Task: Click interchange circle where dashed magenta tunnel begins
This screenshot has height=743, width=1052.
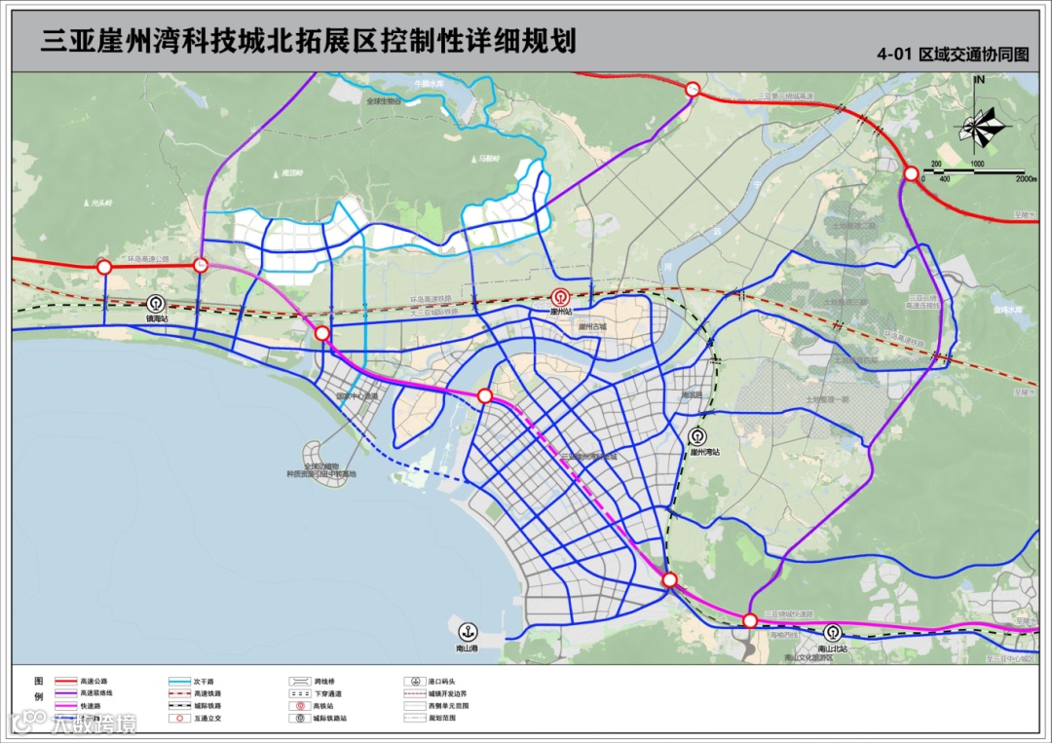Action: (x=485, y=396)
